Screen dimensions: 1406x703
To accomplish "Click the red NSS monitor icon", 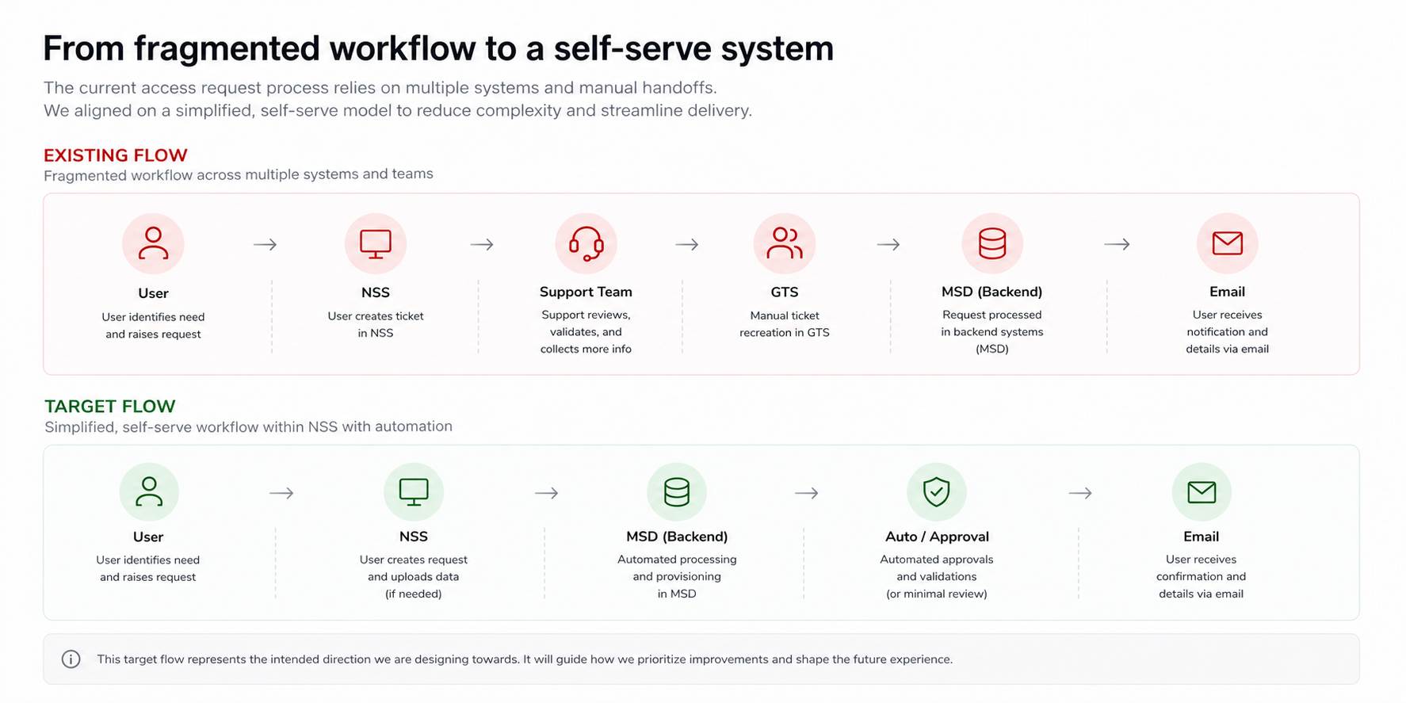I will click(x=376, y=243).
